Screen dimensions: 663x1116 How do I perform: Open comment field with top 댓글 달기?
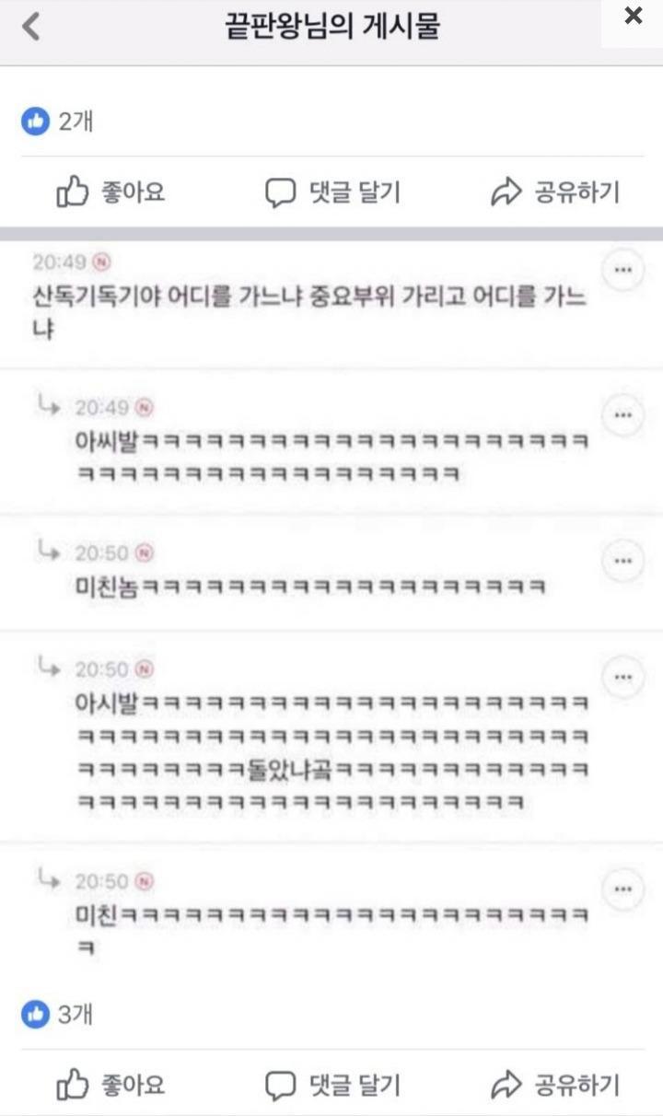tap(332, 192)
